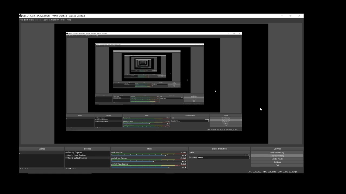The image size is (346, 194).
Task: Click the LIVE: 00:00:00 status entry
Action: pyautogui.click(x=254, y=172)
